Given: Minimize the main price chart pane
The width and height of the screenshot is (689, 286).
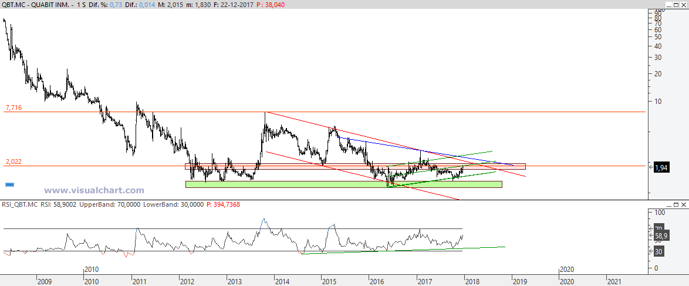Looking at the screenshot, I should tap(669, 4).
